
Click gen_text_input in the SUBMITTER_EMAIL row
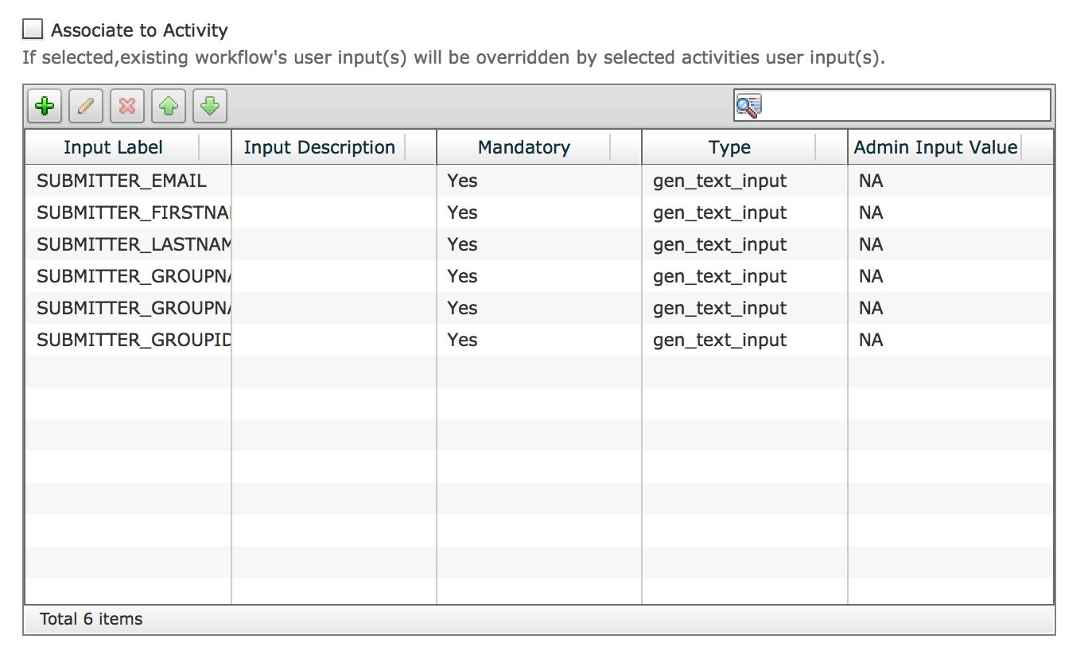(x=720, y=181)
